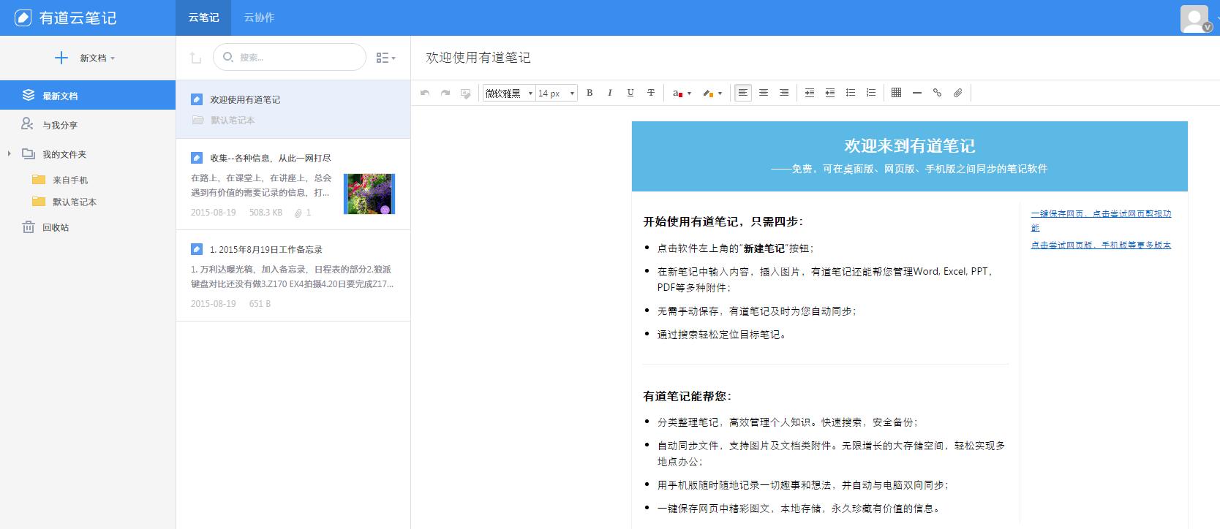Click the heading 欢迎来到有道笔记 in note
1220x529 pixels.
pyautogui.click(x=909, y=146)
